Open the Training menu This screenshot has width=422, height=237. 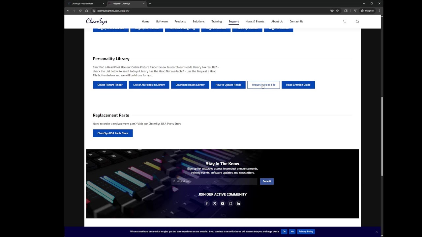[x=217, y=22]
